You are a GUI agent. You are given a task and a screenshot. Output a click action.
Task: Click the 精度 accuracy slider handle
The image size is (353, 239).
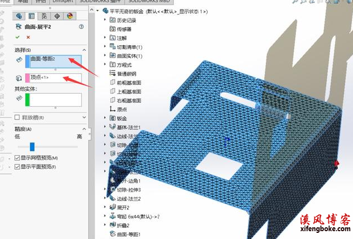[32, 147]
